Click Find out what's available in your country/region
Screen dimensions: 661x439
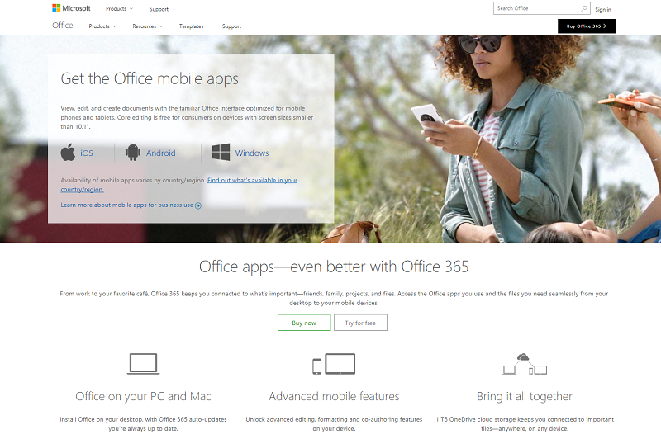252,180
